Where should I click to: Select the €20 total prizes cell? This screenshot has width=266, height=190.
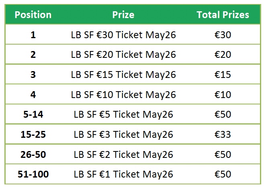(x=223, y=55)
